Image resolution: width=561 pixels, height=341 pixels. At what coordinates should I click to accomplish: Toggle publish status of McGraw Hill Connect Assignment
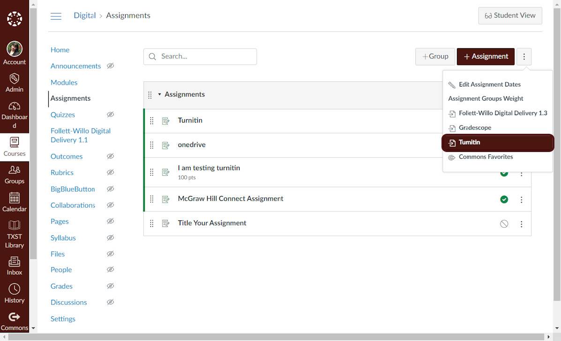[504, 200]
